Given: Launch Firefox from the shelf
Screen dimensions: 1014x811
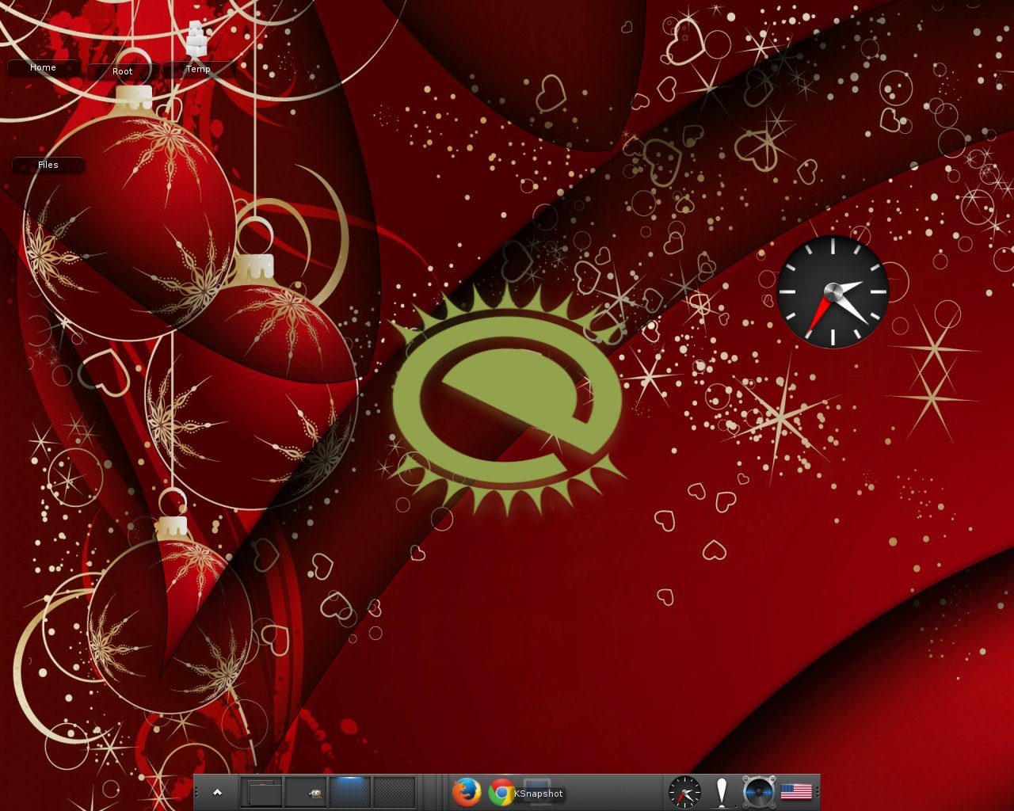Looking at the screenshot, I should pyautogui.click(x=467, y=792).
